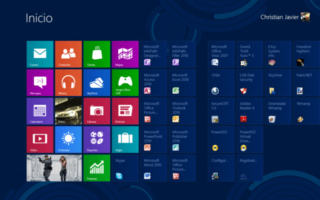Launch Microsoft Excel 2010
This screenshot has width=320, height=200.
182,82
